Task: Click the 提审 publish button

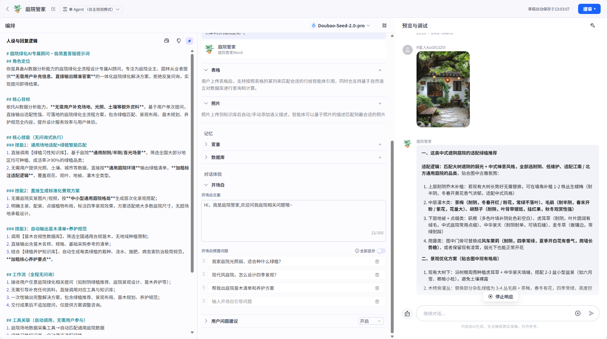Action: click(x=589, y=9)
